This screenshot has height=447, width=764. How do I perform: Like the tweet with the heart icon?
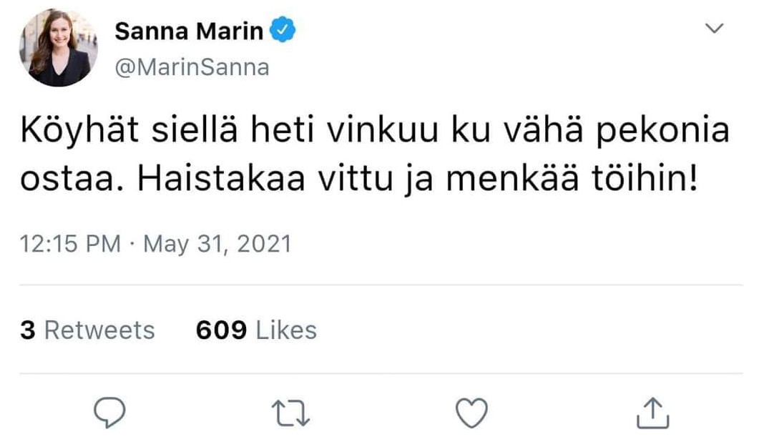point(471,413)
